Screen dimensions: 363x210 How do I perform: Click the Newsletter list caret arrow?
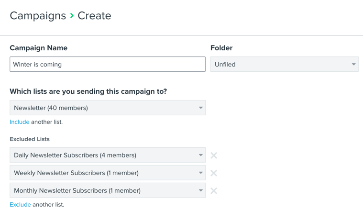200,108
